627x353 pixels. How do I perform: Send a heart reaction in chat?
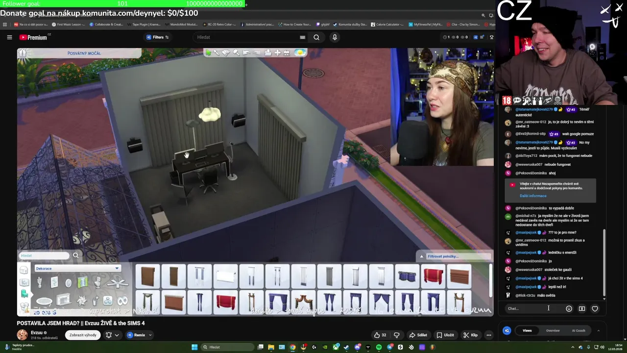click(595, 308)
